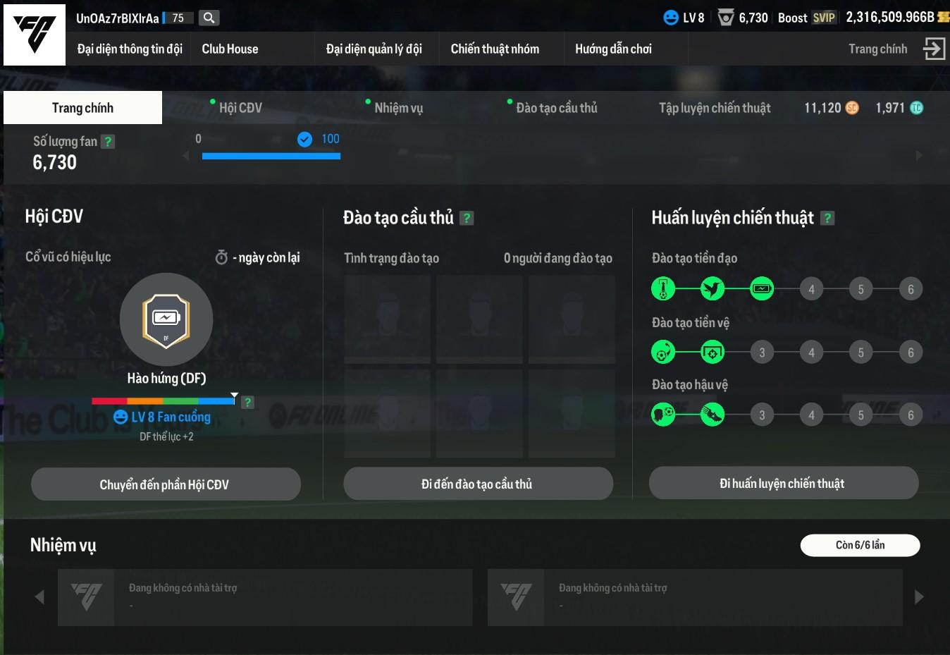Image resolution: width=950 pixels, height=655 pixels.
Task: Click the teal TC coin icon next to 1,971
Action: tap(916, 108)
